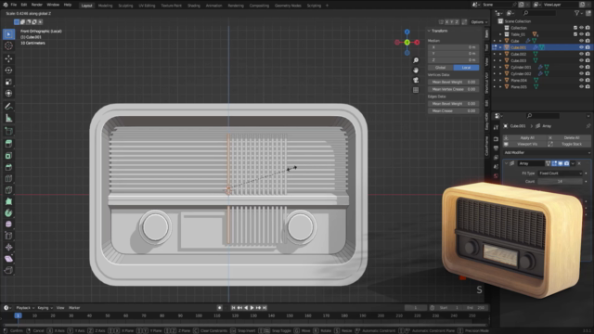This screenshot has width=594, height=334.
Task: Select the Add Cube tool
Action: [x=8, y=132]
